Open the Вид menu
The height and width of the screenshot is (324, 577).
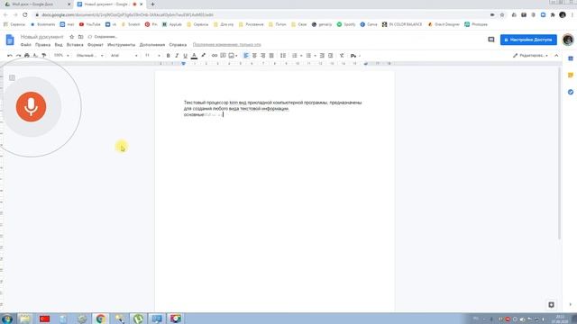59,45
